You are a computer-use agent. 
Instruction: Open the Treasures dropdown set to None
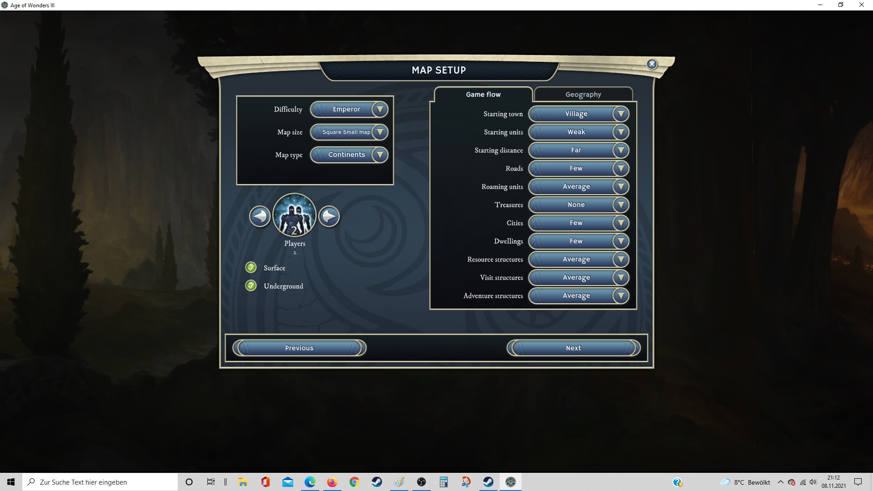point(579,205)
